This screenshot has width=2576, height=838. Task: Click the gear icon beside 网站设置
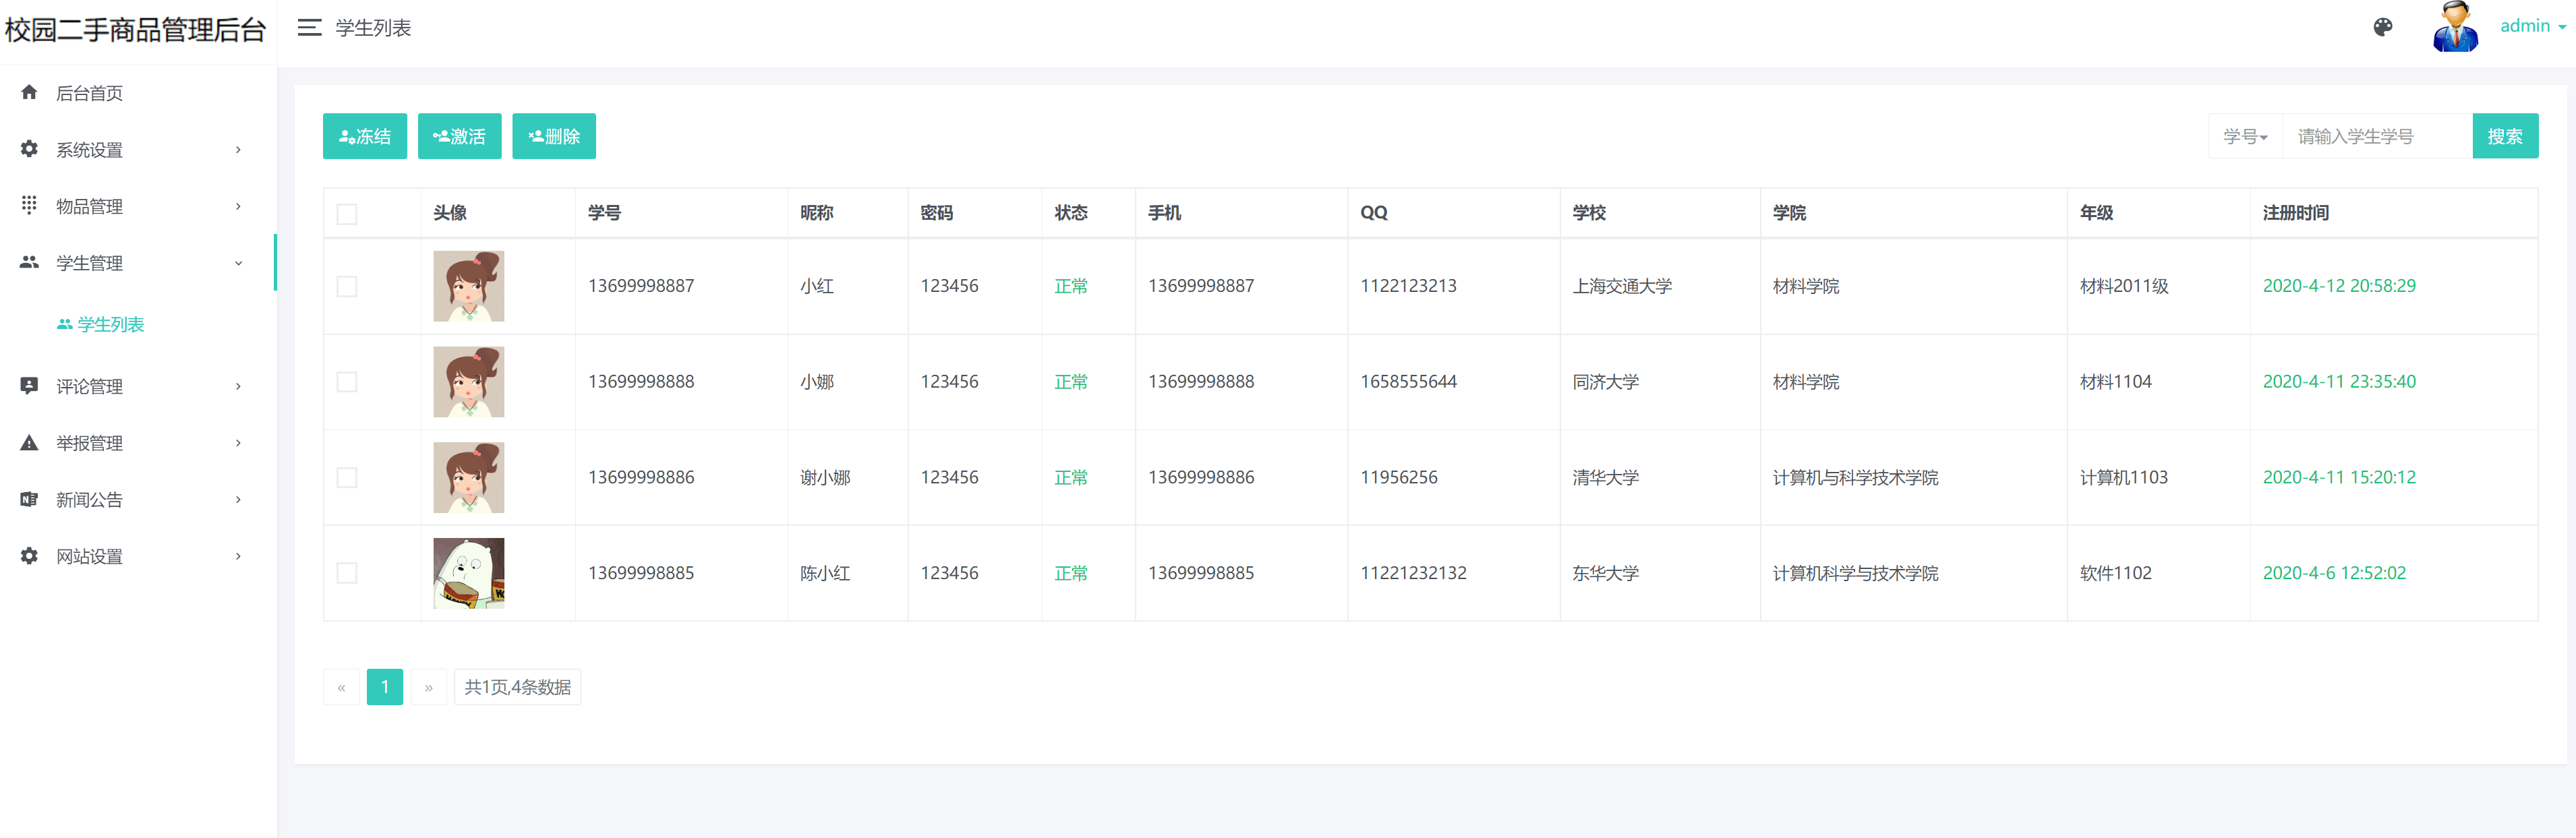[29, 555]
